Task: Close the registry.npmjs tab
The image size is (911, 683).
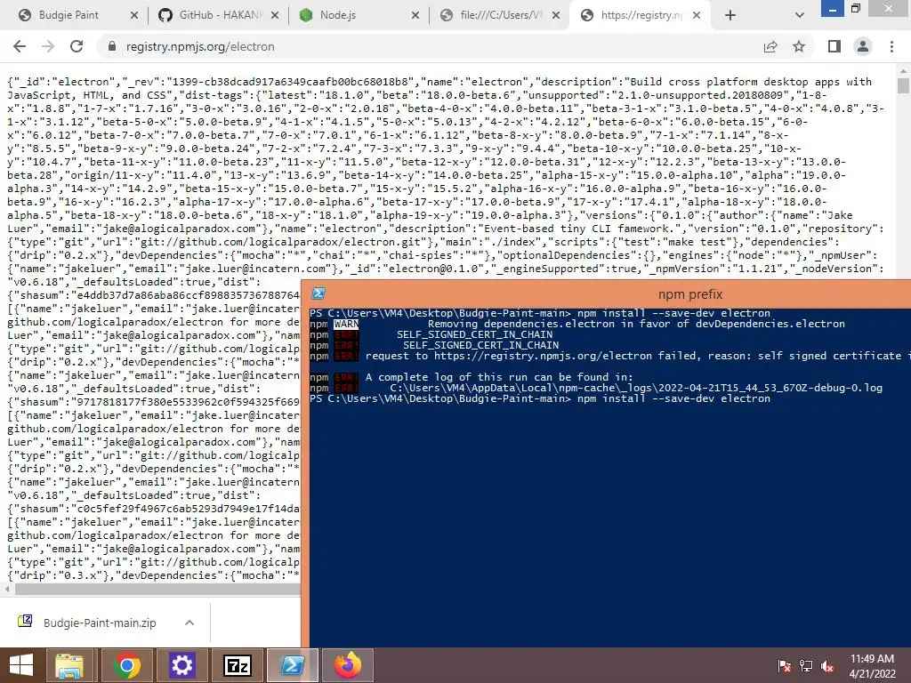Action: point(697,15)
